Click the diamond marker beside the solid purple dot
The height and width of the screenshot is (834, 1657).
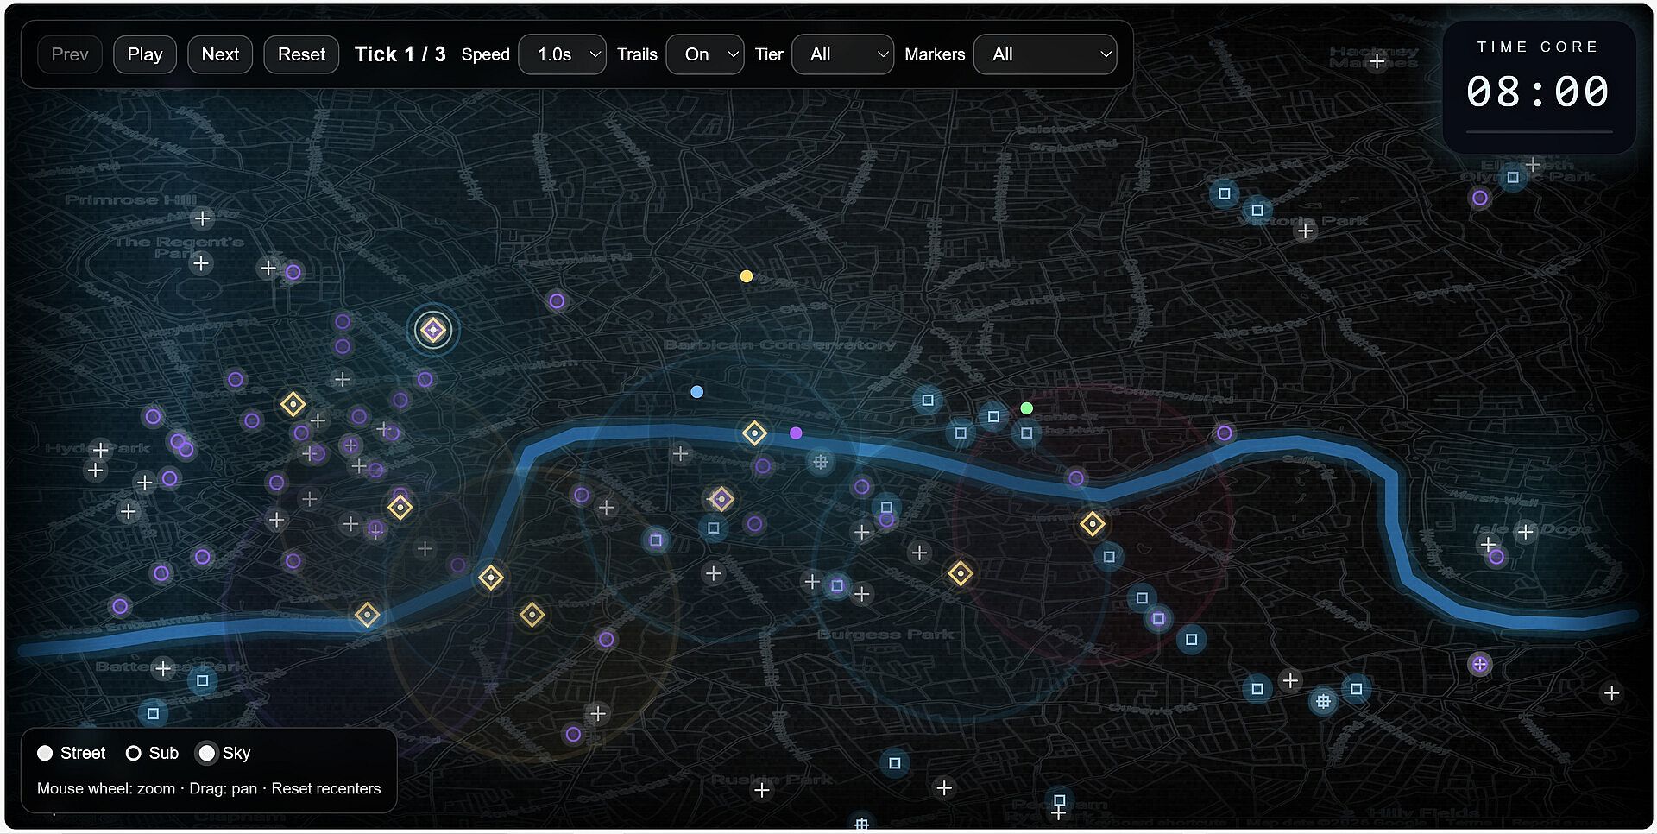coord(754,433)
